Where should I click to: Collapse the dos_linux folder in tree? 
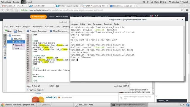(x=10, y=39)
